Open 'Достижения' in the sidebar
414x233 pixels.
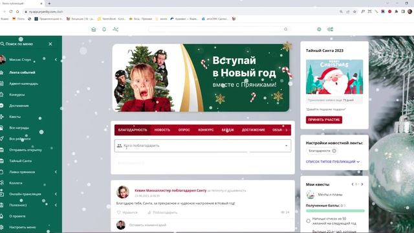(x=19, y=105)
